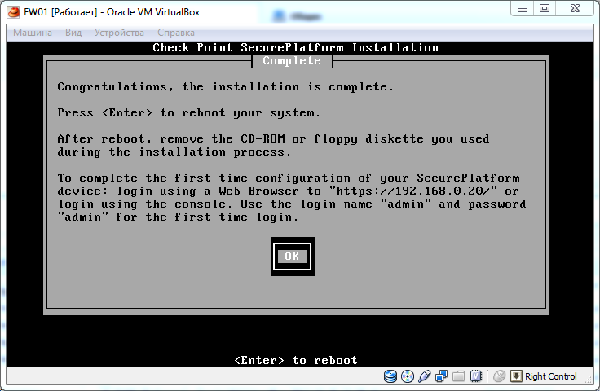Open the Устройства menu

pos(119,33)
